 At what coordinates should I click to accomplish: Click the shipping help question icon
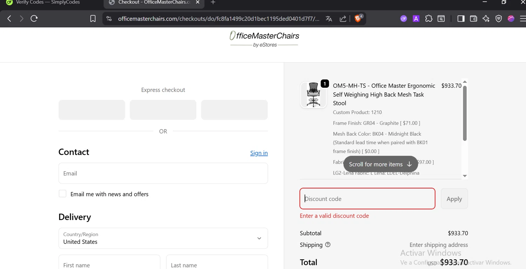(328, 245)
